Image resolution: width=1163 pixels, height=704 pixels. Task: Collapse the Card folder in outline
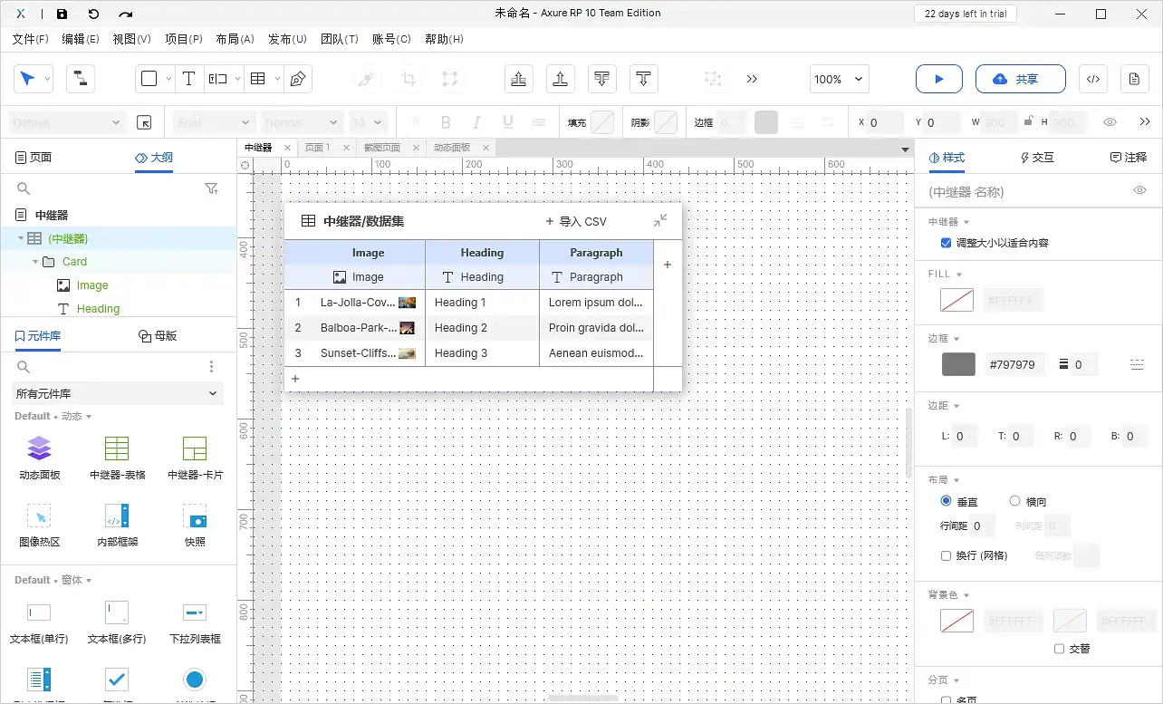tap(35, 262)
